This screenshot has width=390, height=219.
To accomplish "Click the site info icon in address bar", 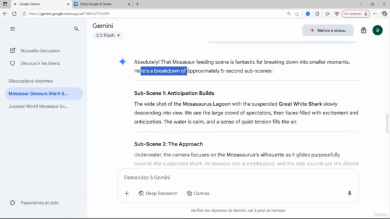I will (x=24, y=14).
